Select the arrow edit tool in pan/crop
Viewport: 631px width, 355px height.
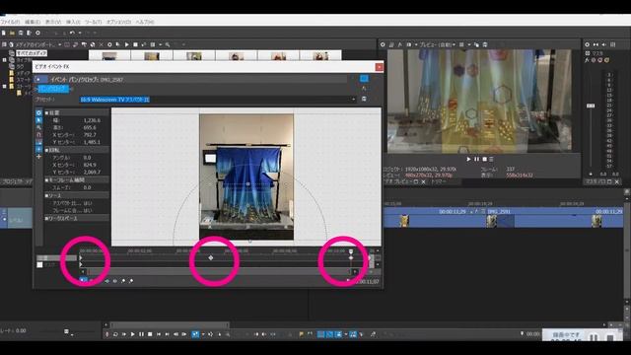(x=39, y=120)
